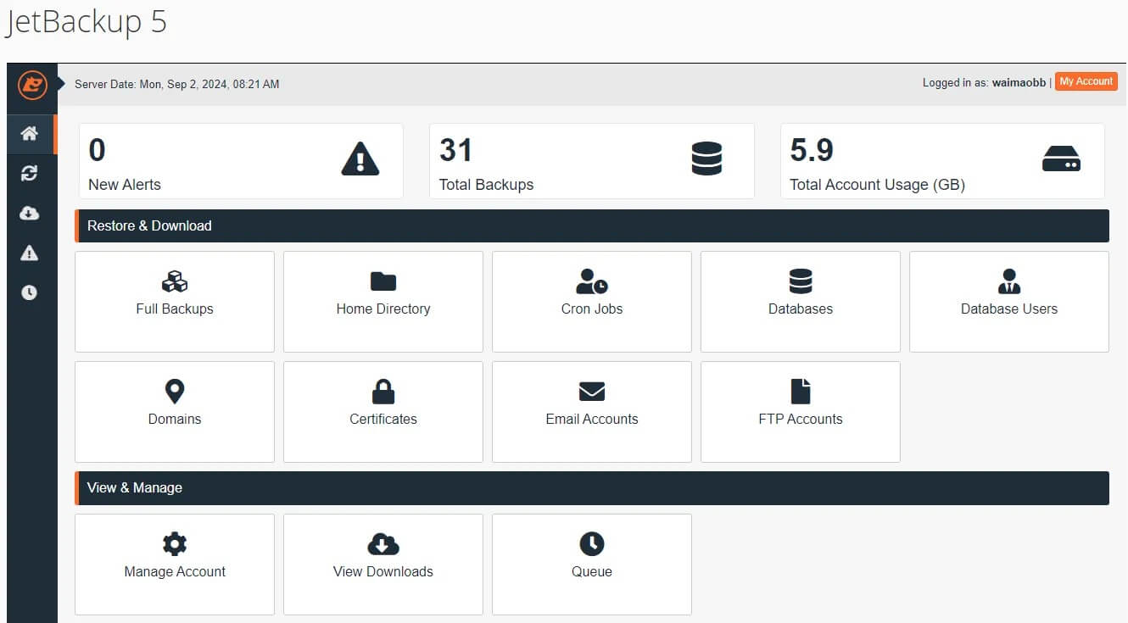This screenshot has height=623, width=1128.
Task: Open the cloud download sidebar icon
Action: [x=30, y=214]
